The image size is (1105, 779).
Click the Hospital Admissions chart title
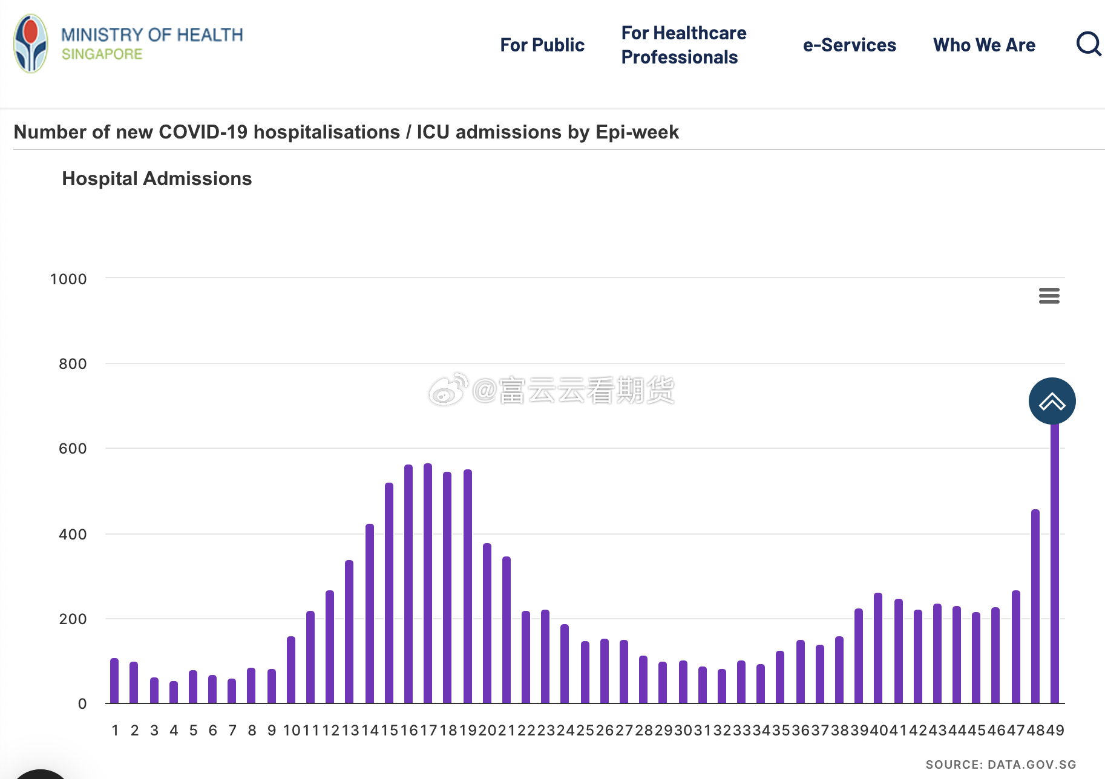tap(157, 178)
